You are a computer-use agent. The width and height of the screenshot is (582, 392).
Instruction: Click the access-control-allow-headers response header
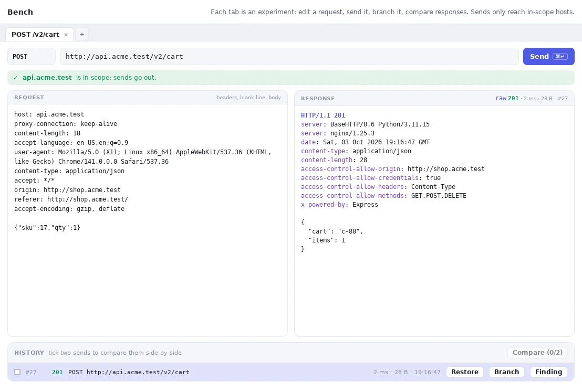pos(378,187)
